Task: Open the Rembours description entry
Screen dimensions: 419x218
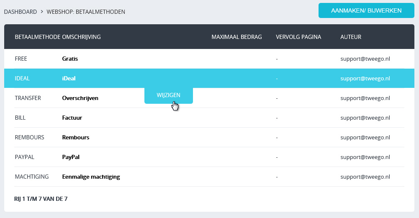Action: 75,137
